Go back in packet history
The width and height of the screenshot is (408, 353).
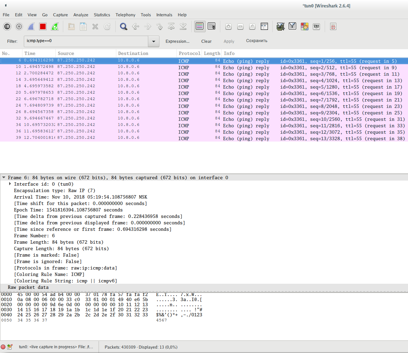pos(136,26)
